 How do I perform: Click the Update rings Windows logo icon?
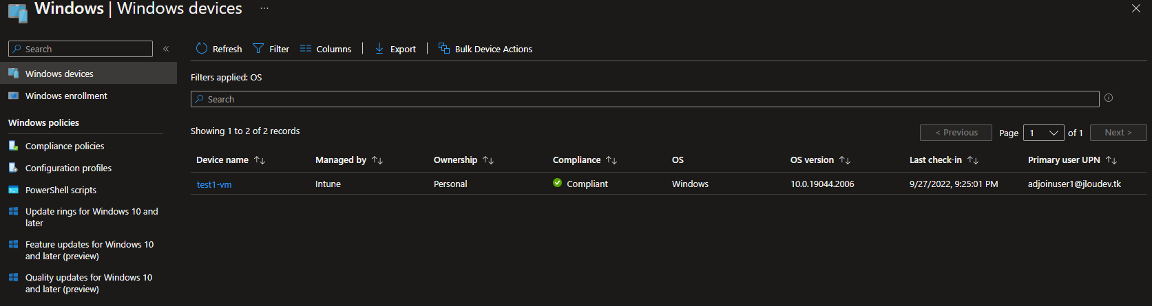(13, 211)
